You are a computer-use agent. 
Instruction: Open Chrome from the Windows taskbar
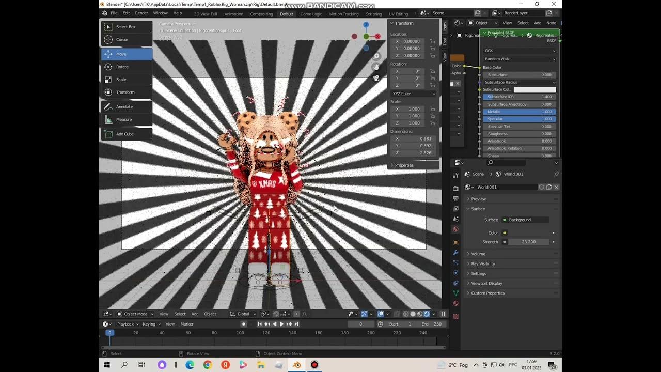click(207, 365)
